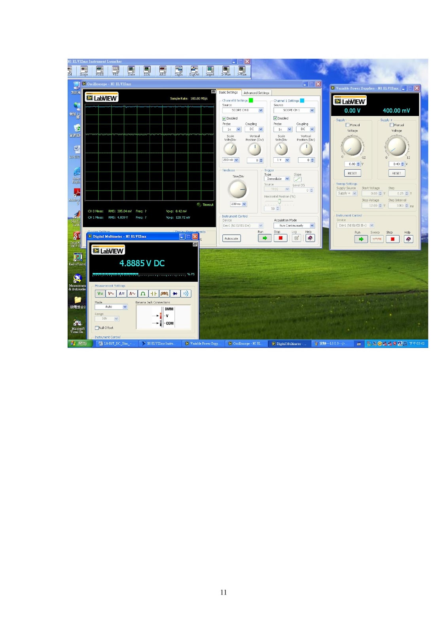Click Run arrow in Variable Power Supplies
This screenshot has height=634, width=447.
(361, 239)
